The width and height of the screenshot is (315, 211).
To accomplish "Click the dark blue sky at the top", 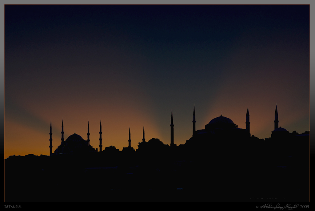I will click(157, 25).
